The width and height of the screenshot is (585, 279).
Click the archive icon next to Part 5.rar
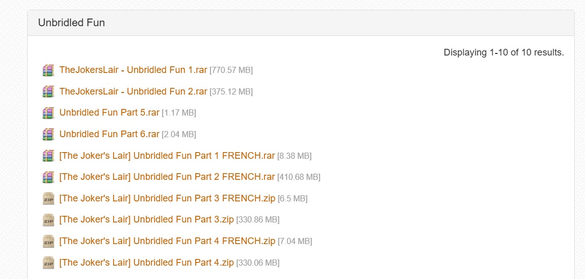click(x=48, y=113)
